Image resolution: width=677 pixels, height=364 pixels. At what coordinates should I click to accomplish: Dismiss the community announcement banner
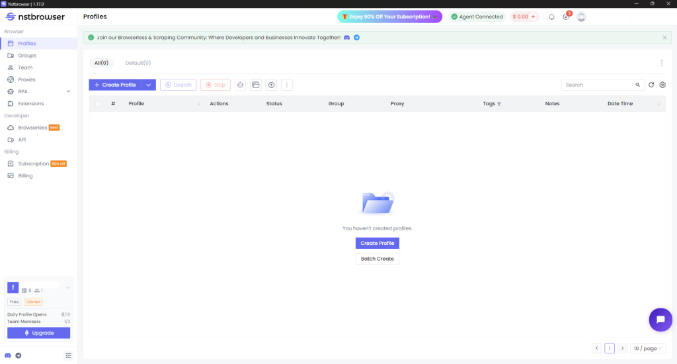click(x=664, y=38)
